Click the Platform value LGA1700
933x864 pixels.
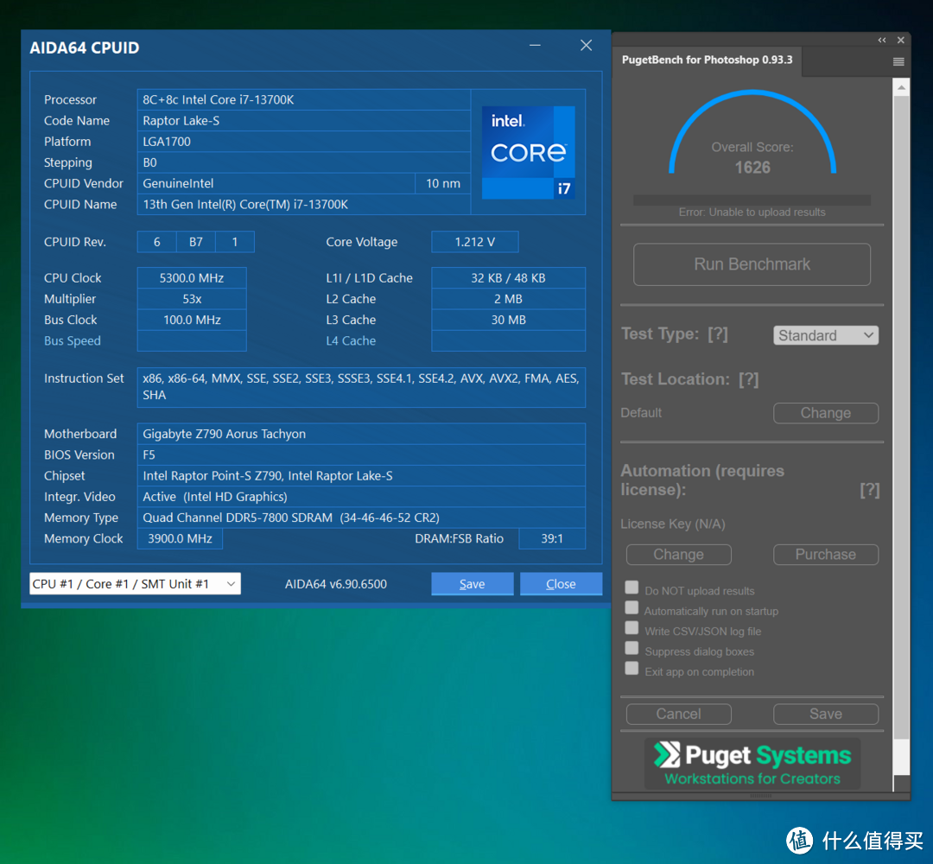pyautogui.click(x=303, y=142)
